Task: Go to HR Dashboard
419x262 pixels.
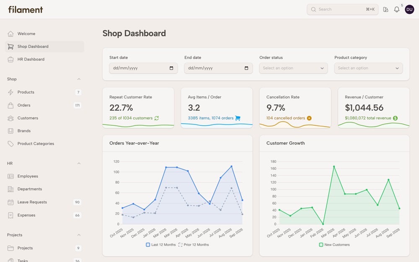Action: pos(31,60)
